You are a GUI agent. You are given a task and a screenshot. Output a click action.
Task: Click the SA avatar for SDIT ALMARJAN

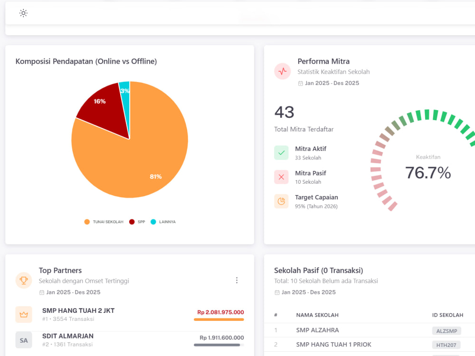click(24, 340)
